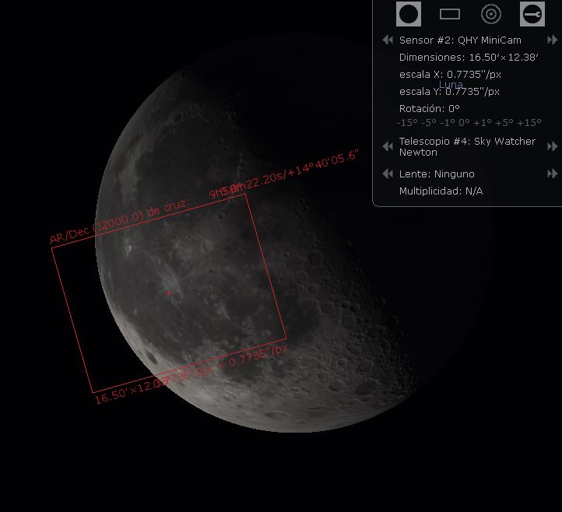Rotate sensor by +15°
The width and height of the screenshot is (562, 512).
pos(528,123)
